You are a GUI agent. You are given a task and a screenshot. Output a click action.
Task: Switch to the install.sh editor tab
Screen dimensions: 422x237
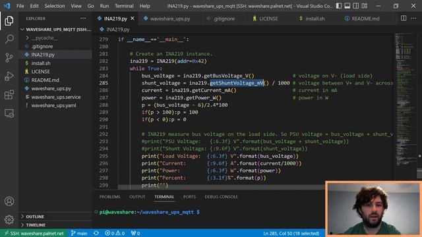click(312, 18)
